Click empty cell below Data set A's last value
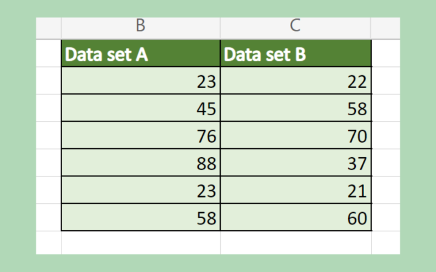Screen dimensions: 436x272 pyautogui.click(x=141, y=242)
